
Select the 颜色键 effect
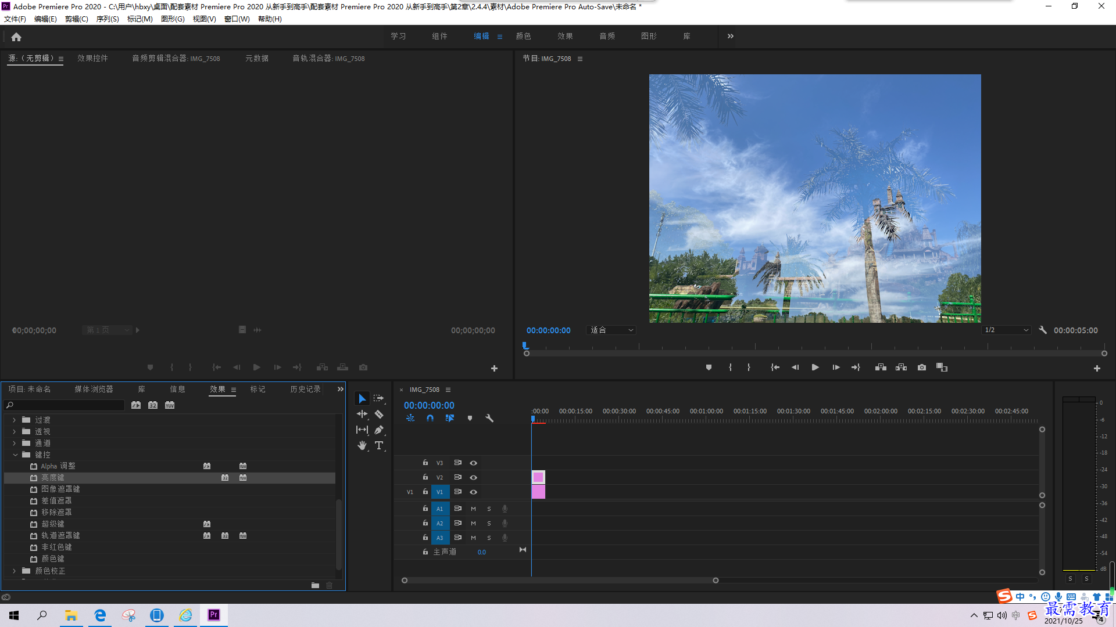(53, 558)
